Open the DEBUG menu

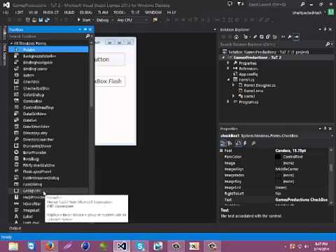(x=86, y=13)
